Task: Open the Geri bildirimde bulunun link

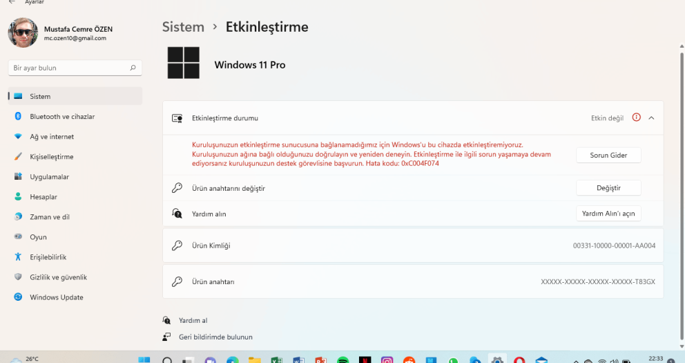Action: 215,337
